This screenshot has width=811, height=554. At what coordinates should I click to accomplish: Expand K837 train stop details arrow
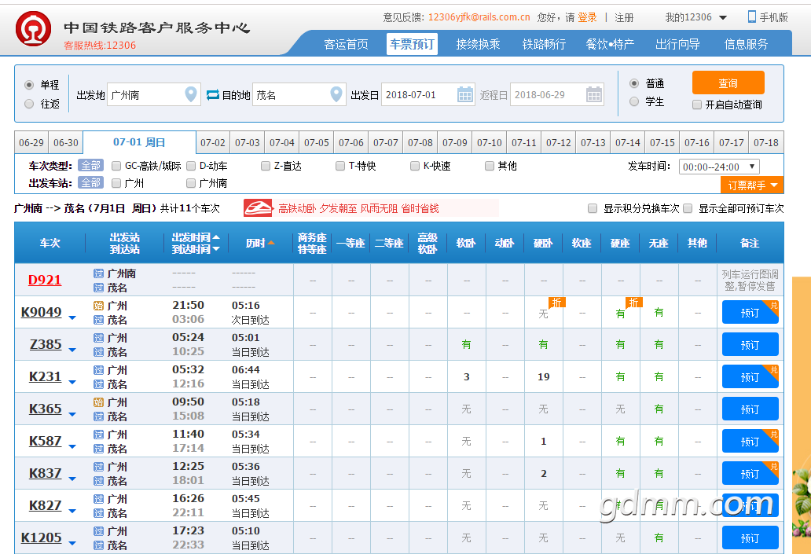tap(72, 479)
